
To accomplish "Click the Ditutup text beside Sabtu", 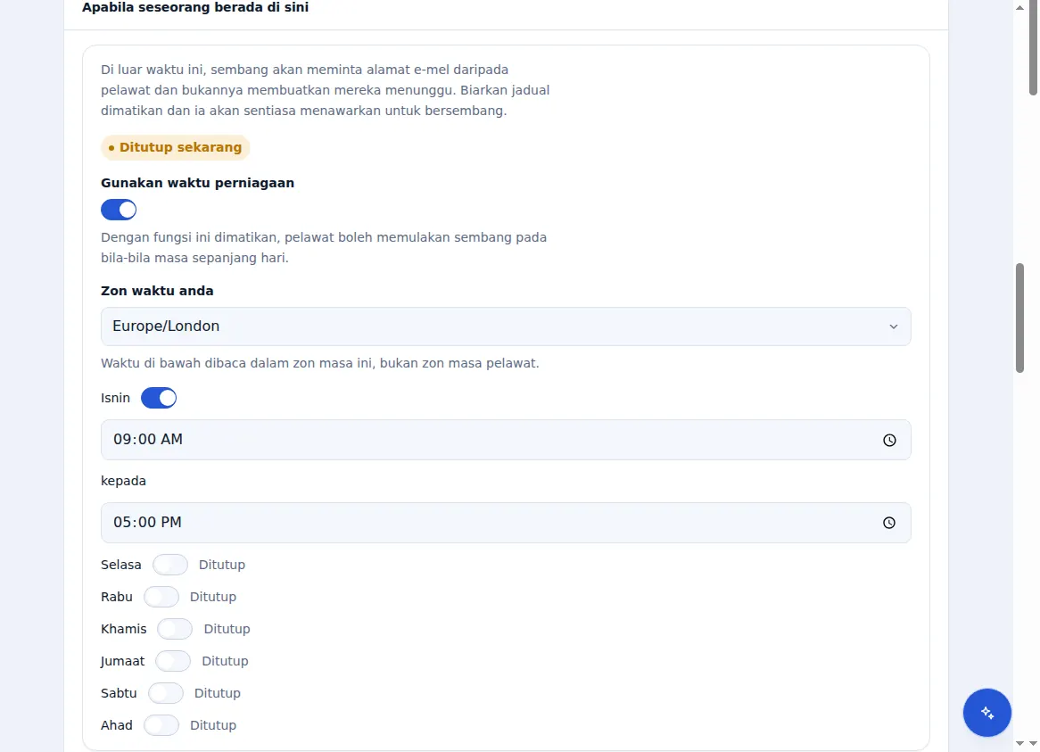I will (x=218, y=693).
